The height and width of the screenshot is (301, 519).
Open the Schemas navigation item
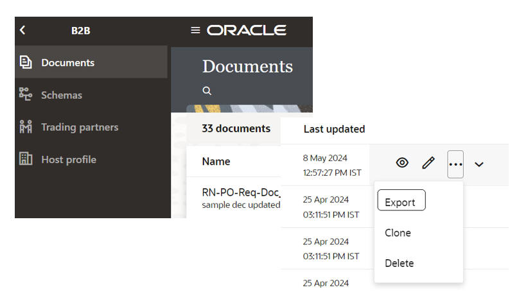(62, 95)
